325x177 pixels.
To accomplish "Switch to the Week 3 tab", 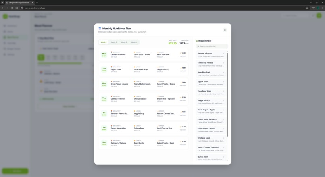I will point(124,42).
